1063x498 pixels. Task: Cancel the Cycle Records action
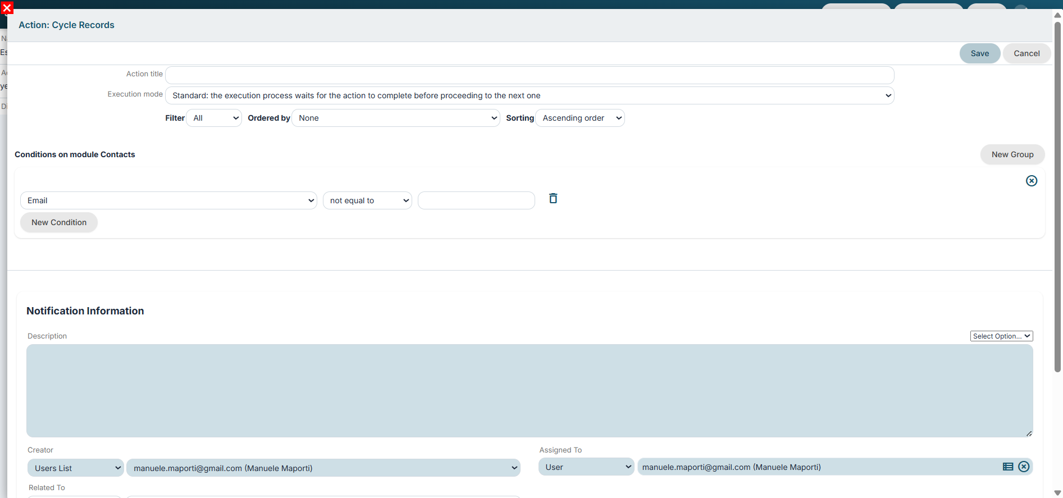click(1026, 53)
